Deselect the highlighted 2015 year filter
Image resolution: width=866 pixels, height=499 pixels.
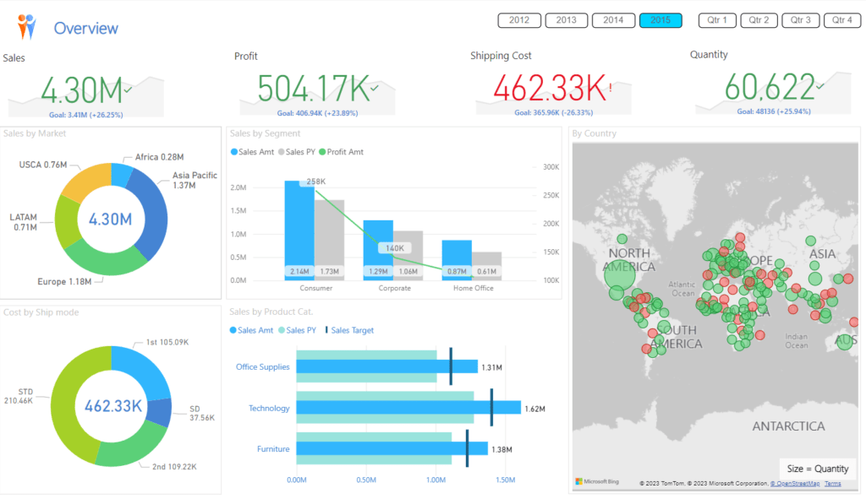[660, 20]
